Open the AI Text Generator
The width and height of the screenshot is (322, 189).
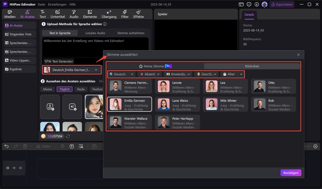click(x=59, y=61)
